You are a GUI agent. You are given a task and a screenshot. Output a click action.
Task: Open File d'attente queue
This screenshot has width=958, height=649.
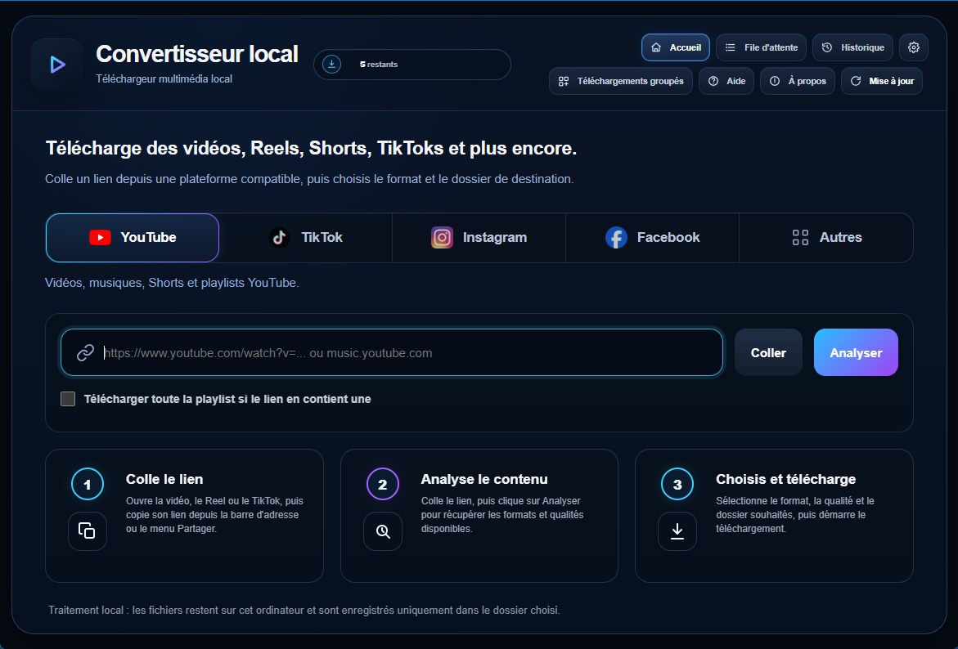[762, 47]
